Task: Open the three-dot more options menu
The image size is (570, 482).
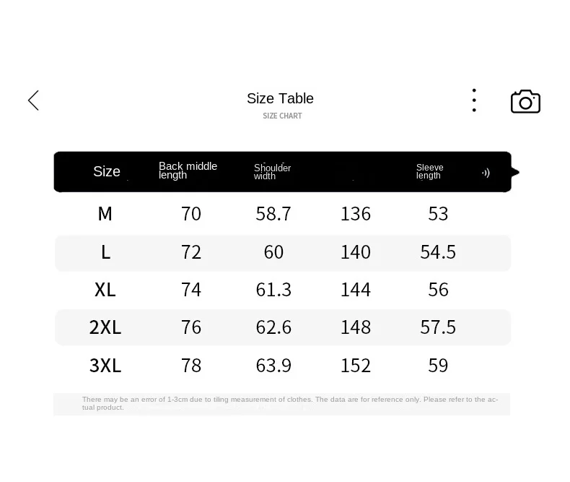Action: pyautogui.click(x=474, y=100)
